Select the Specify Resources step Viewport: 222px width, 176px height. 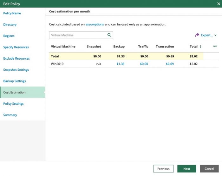click(x=16, y=47)
